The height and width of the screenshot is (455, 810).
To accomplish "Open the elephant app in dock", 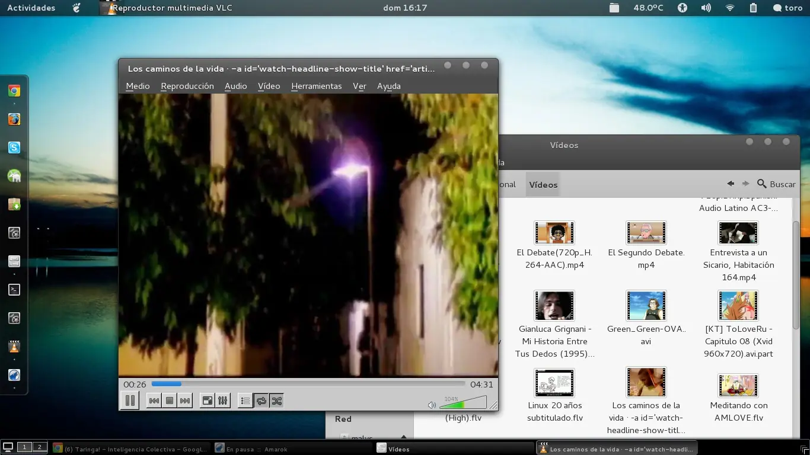I will pos(14,176).
